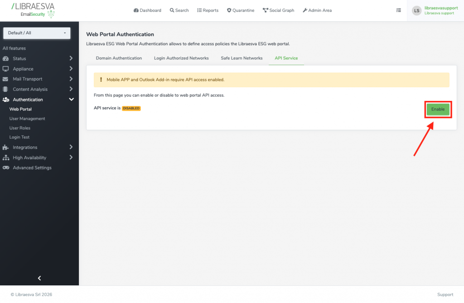Click the Status sidebar icon

click(x=5, y=58)
